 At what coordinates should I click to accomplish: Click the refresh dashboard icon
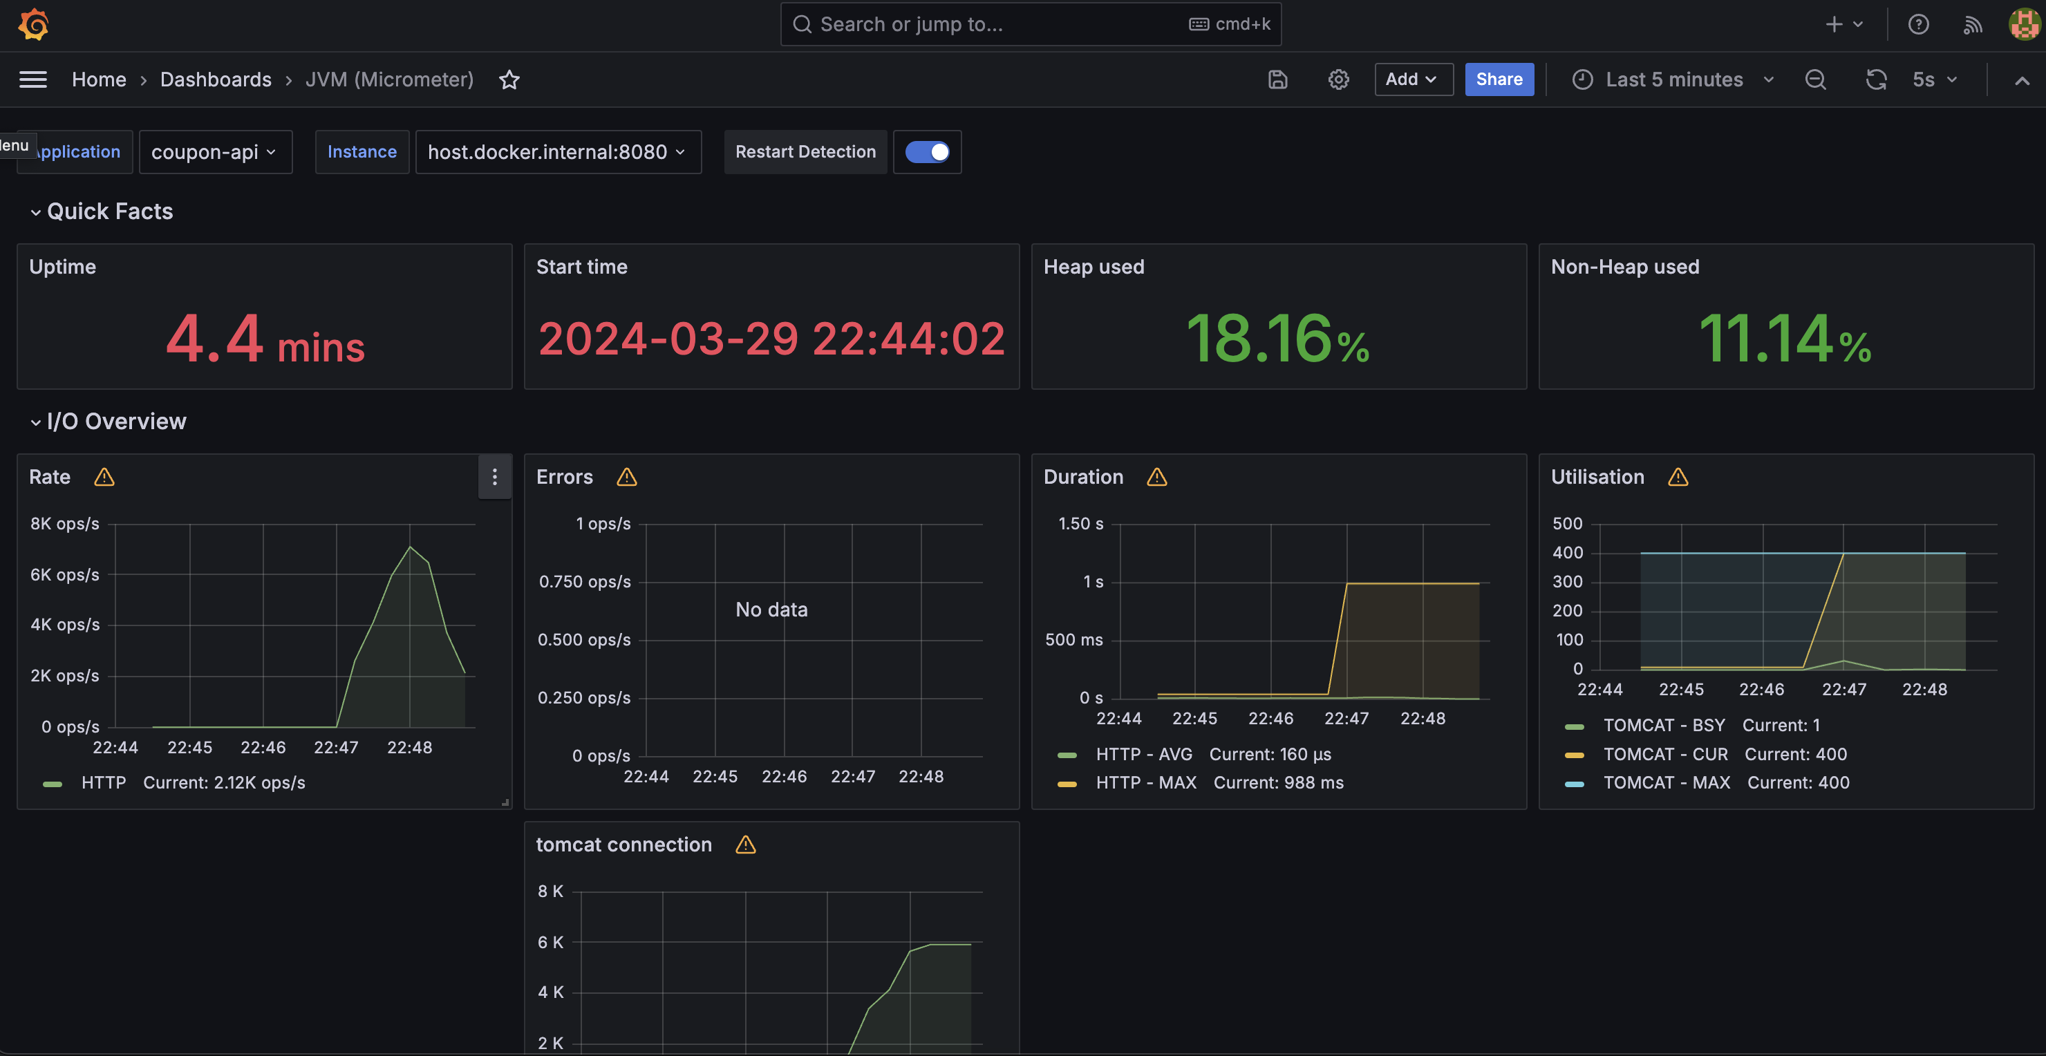(x=1876, y=79)
